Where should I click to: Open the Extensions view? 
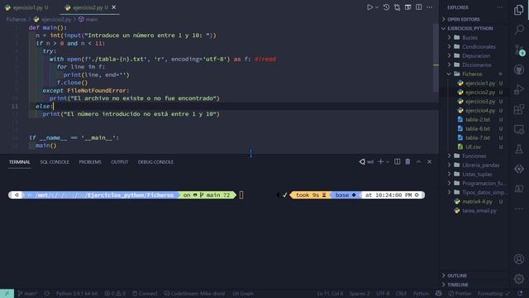(x=519, y=109)
